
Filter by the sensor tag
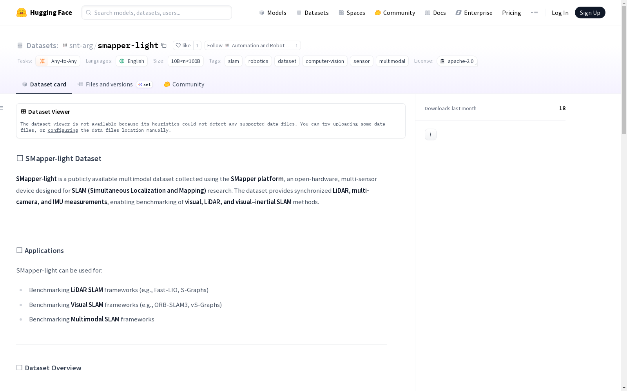coord(362,61)
